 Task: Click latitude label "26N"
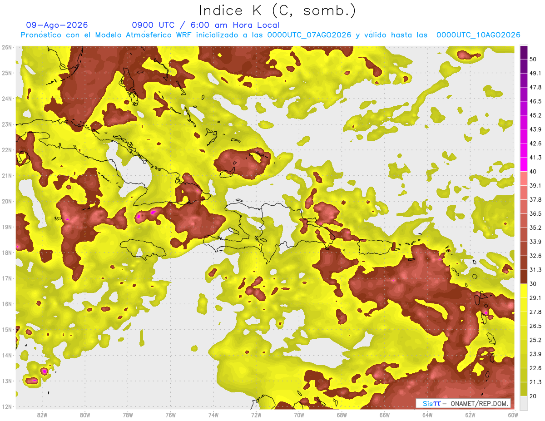(7, 47)
